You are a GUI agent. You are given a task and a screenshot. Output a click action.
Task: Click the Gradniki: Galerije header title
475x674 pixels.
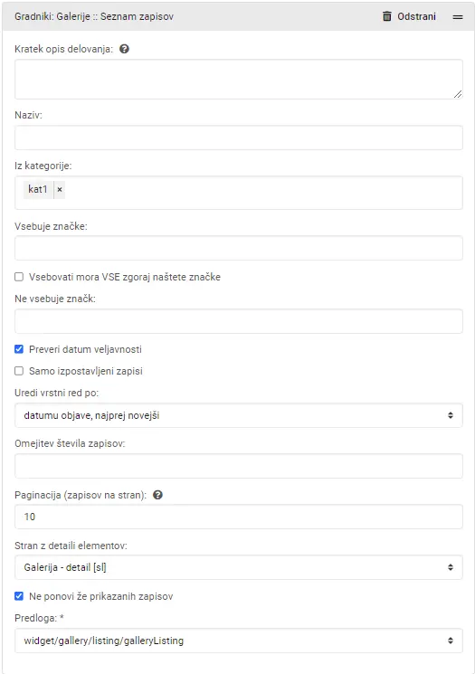click(x=94, y=16)
